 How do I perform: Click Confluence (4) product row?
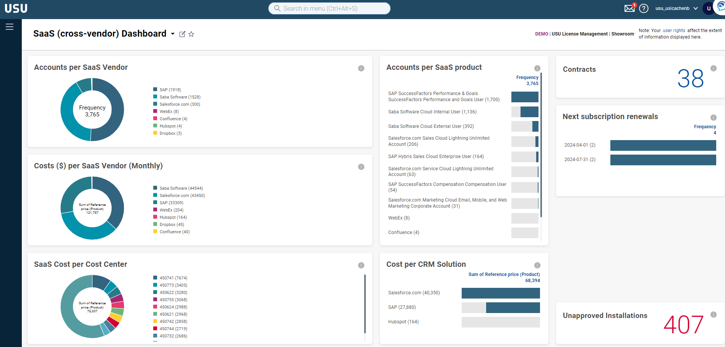pos(463,232)
